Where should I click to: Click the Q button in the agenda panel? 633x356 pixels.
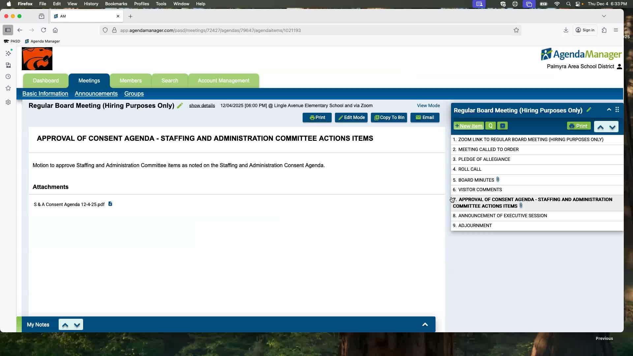490,126
